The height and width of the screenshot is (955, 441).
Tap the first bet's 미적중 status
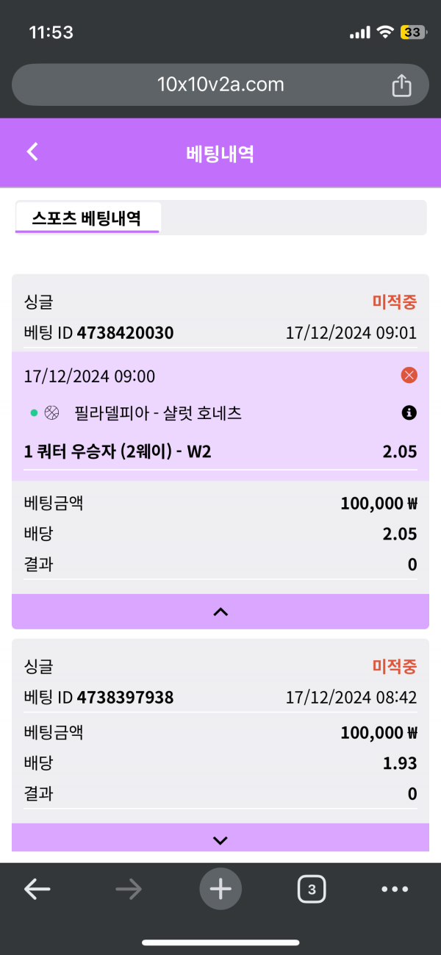(395, 301)
